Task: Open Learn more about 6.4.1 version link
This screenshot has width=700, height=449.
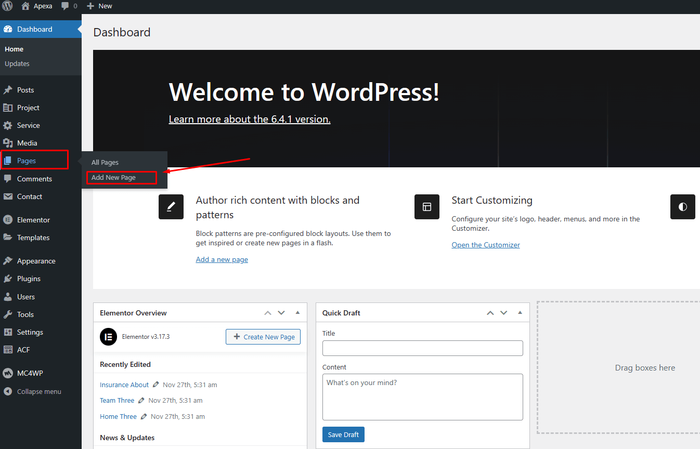Action: coord(250,119)
